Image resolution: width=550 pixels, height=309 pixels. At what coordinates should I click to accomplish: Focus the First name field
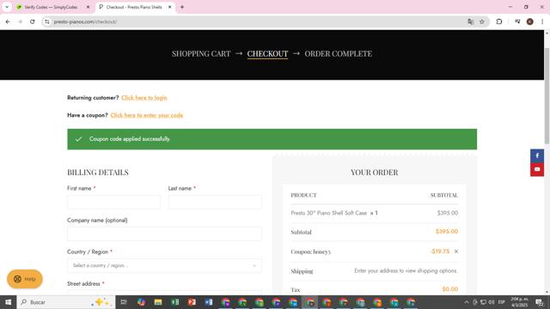point(113,203)
